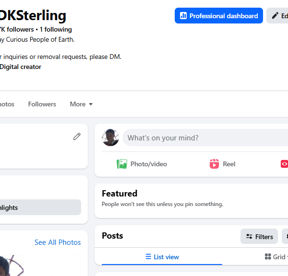
Task: Click the Reel icon in post composer
Action: pos(214,164)
